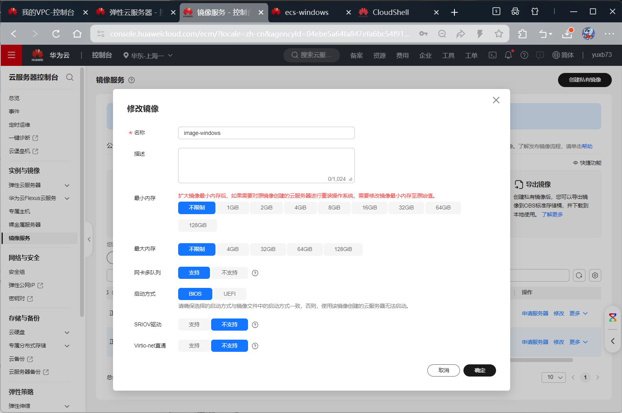The height and width of the screenshot is (413, 622).
Task: Confirm changes with 确定 button
Action: click(x=480, y=370)
